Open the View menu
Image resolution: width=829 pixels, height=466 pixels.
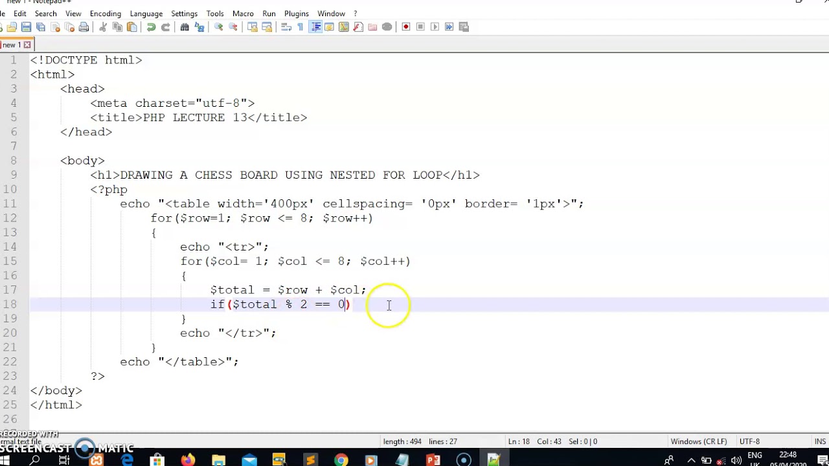[73, 14]
